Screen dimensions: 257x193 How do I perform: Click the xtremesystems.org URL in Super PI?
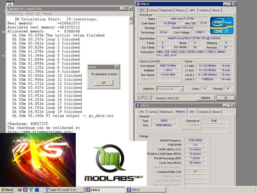pos(40,132)
